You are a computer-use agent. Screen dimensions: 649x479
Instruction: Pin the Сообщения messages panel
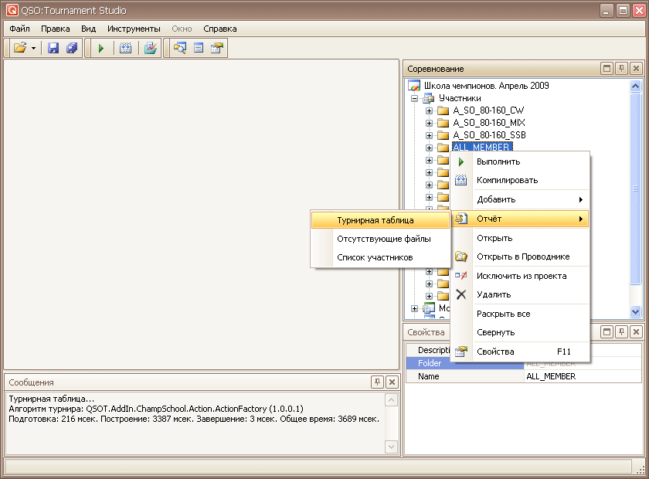click(377, 382)
